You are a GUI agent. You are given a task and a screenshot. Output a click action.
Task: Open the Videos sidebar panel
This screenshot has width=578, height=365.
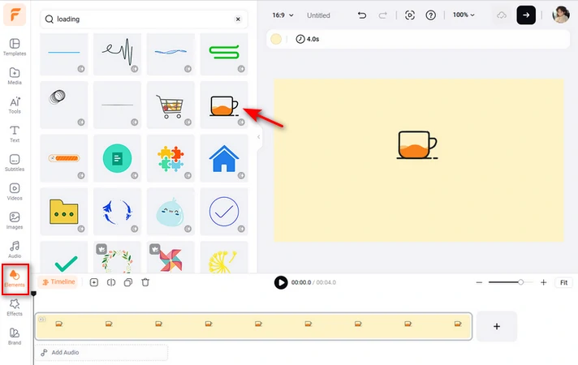(x=15, y=191)
